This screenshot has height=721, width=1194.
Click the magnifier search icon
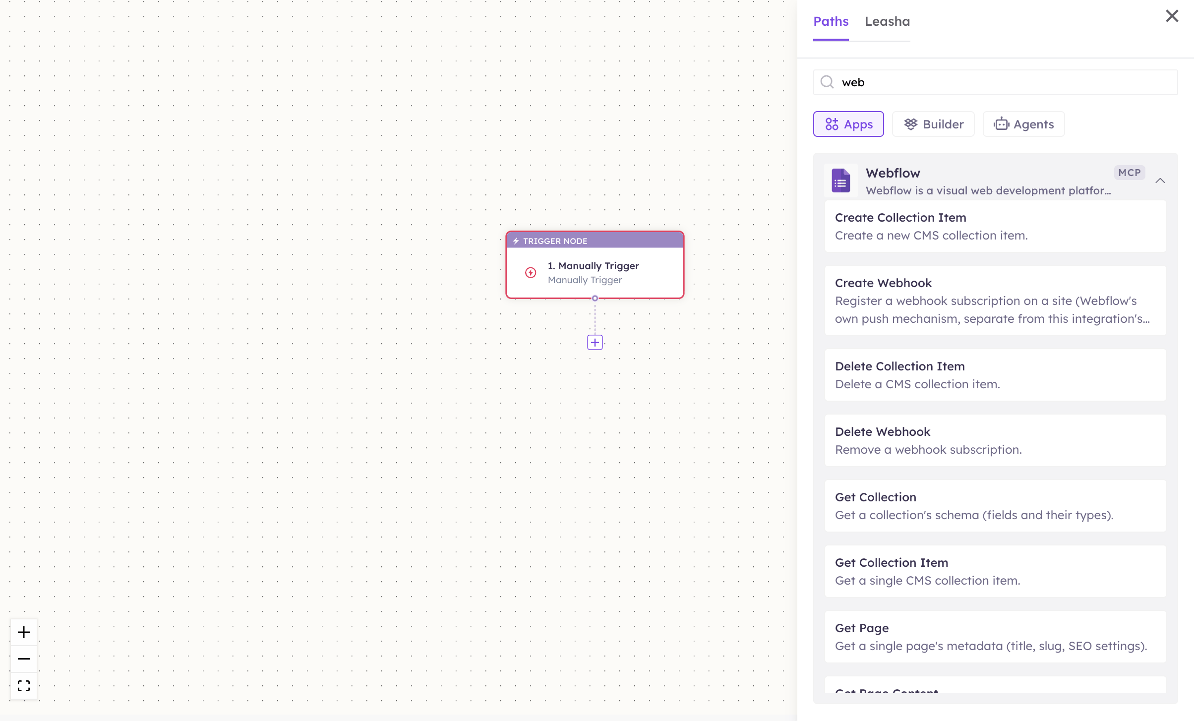pos(827,82)
